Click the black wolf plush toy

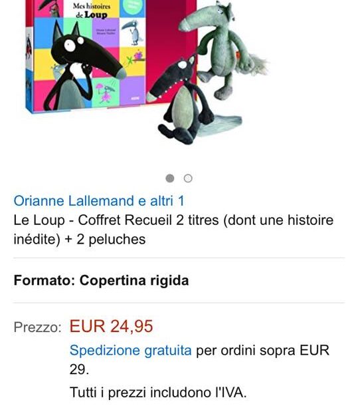pos(186,101)
